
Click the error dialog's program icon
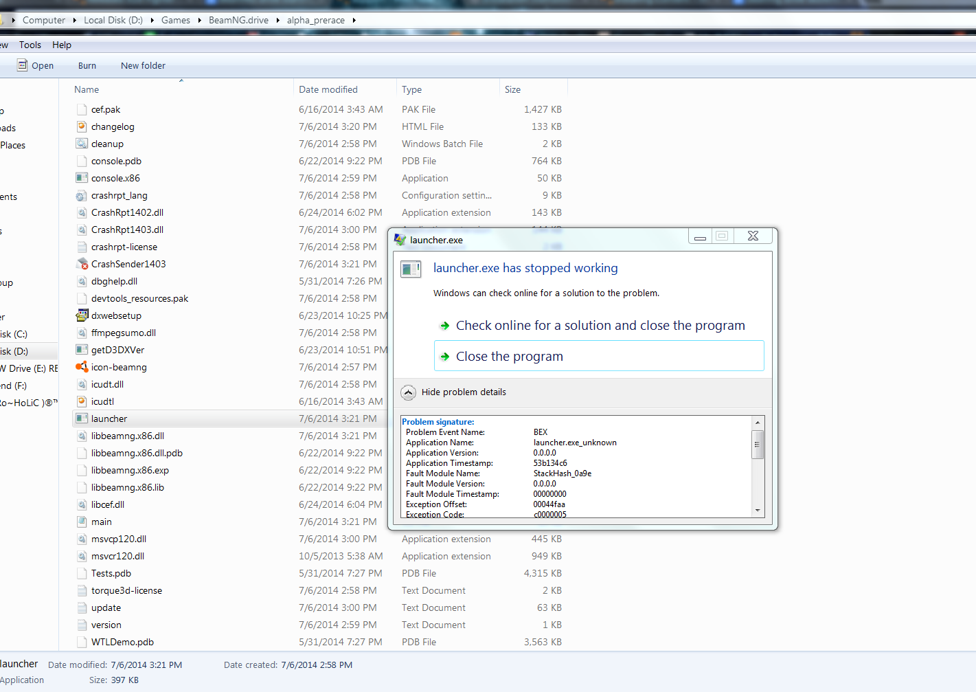point(411,269)
